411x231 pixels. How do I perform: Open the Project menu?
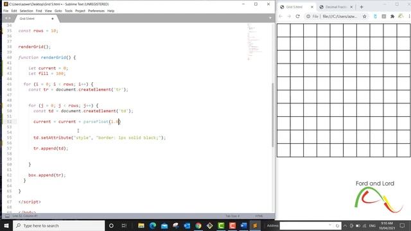click(x=80, y=11)
